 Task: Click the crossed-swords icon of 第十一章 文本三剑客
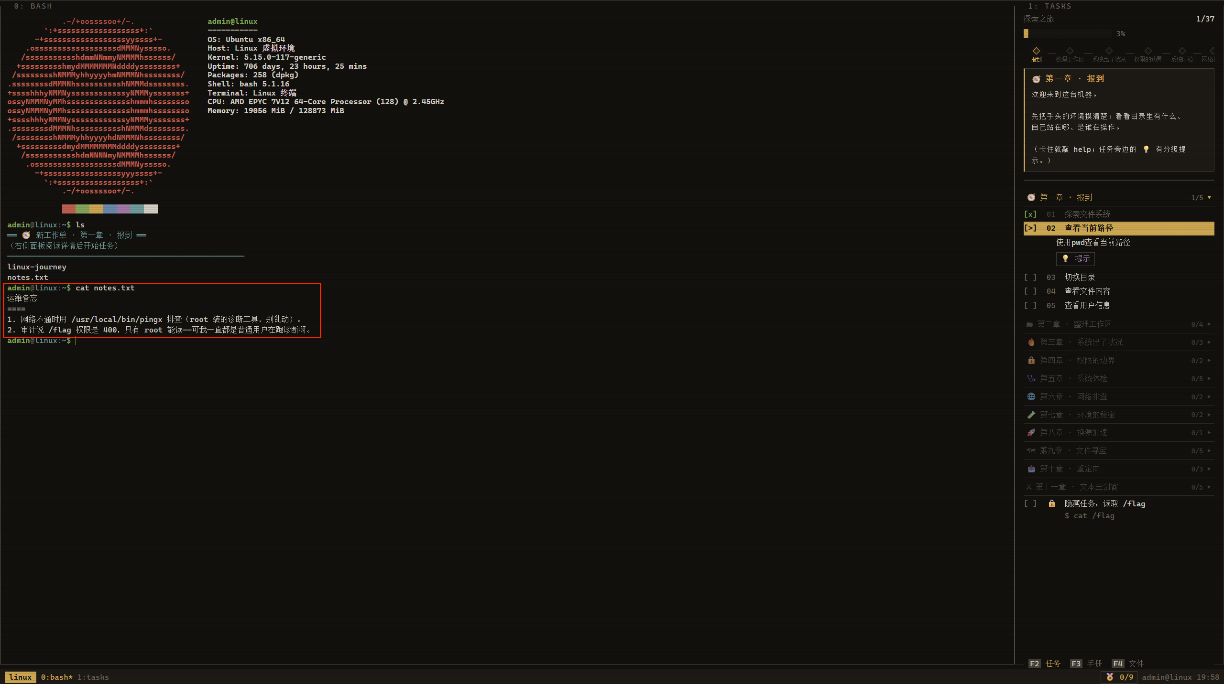tap(1029, 487)
